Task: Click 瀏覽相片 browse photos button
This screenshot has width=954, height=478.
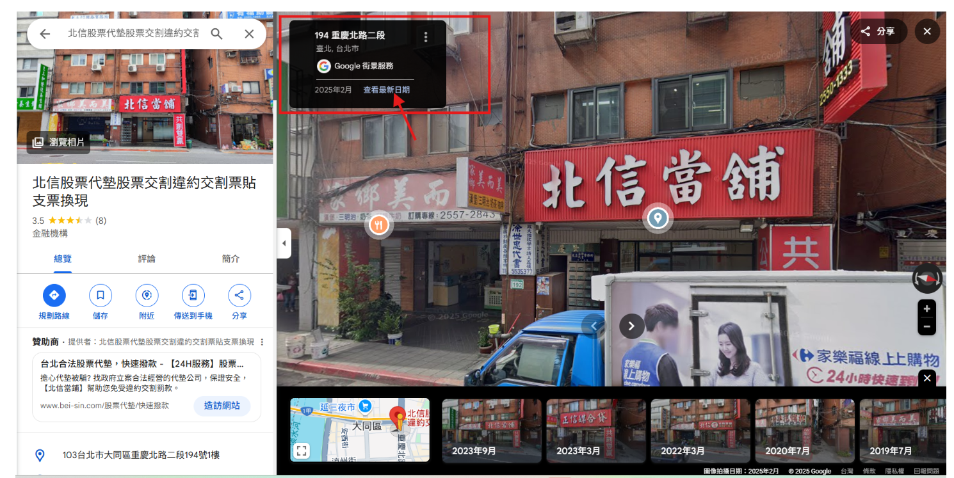Action: click(59, 142)
